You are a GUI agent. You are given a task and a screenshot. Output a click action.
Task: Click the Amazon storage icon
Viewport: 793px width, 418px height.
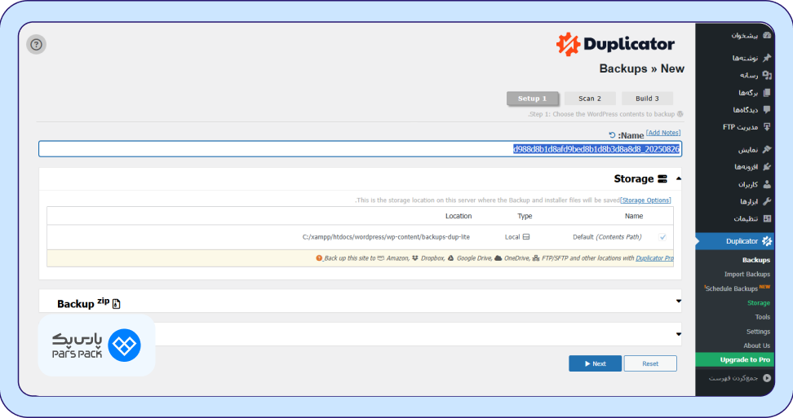tap(381, 258)
